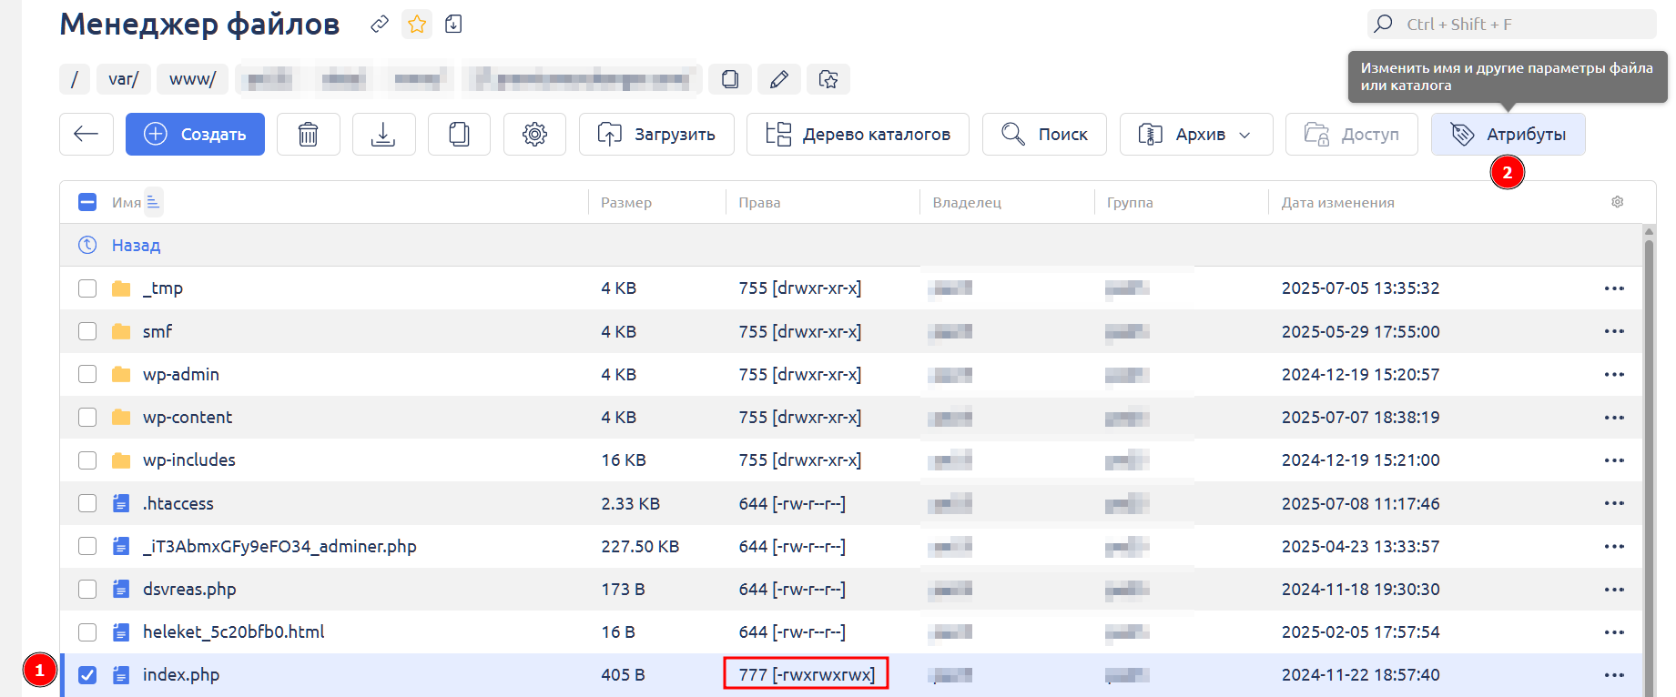The width and height of the screenshot is (1676, 697).
Task: Expand the Архив dropdown
Action: point(1195,135)
